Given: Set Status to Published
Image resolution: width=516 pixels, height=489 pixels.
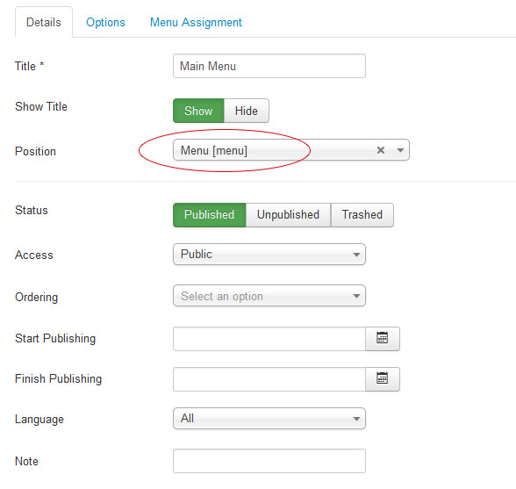Looking at the screenshot, I should tap(209, 215).
